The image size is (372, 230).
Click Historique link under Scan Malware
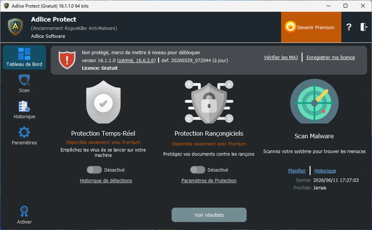pyautogui.click(x=325, y=171)
